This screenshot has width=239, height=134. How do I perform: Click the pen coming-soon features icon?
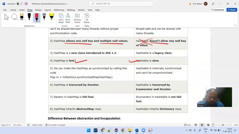213,4
